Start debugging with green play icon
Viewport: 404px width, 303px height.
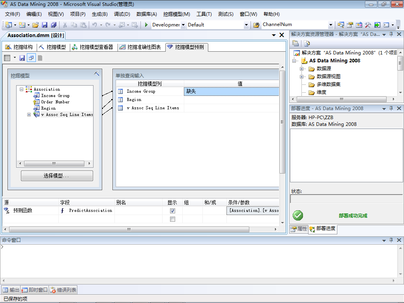click(x=146, y=25)
